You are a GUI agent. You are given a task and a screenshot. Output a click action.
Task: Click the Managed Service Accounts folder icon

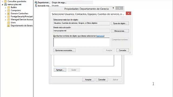tap(8, 19)
